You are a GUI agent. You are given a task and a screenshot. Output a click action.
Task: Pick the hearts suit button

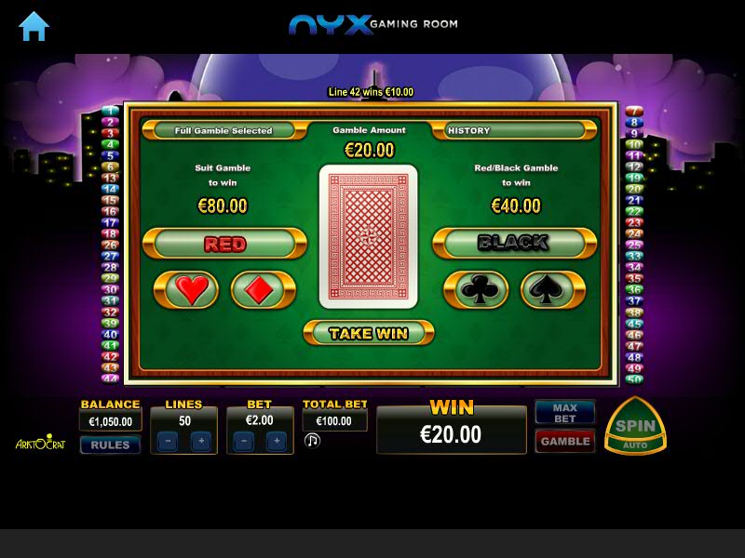186,289
